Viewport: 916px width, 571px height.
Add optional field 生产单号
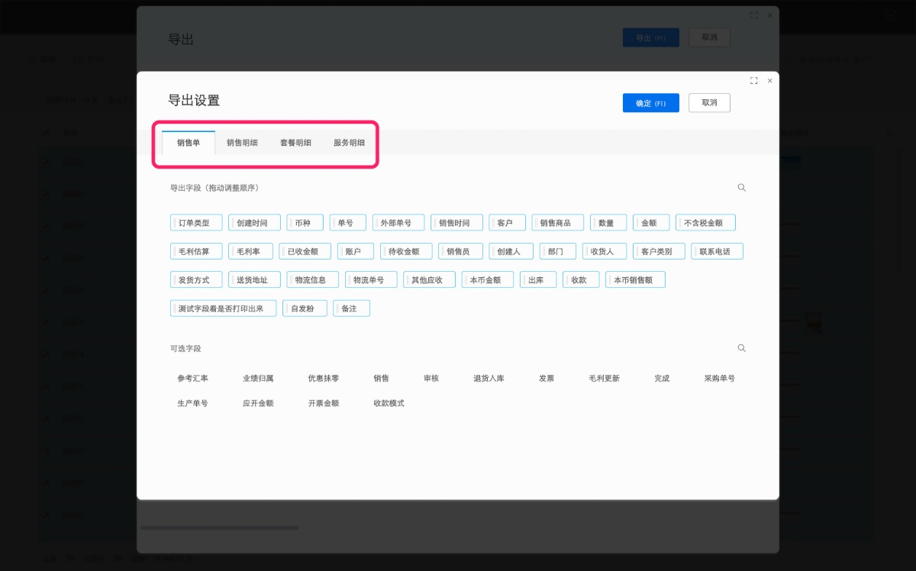coord(192,403)
